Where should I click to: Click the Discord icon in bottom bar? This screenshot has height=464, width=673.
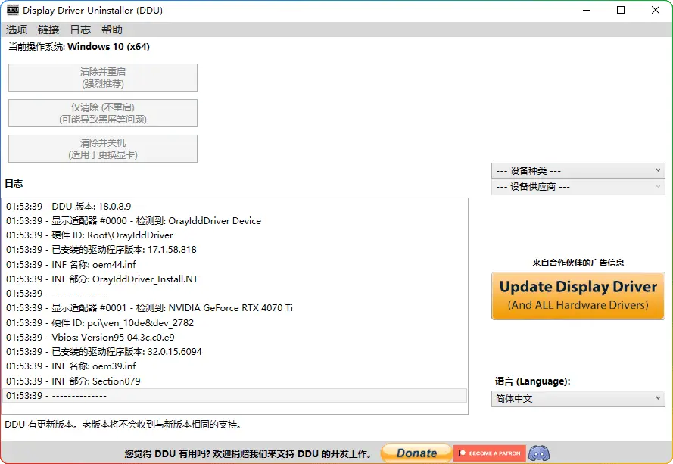click(x=539, y=453)
